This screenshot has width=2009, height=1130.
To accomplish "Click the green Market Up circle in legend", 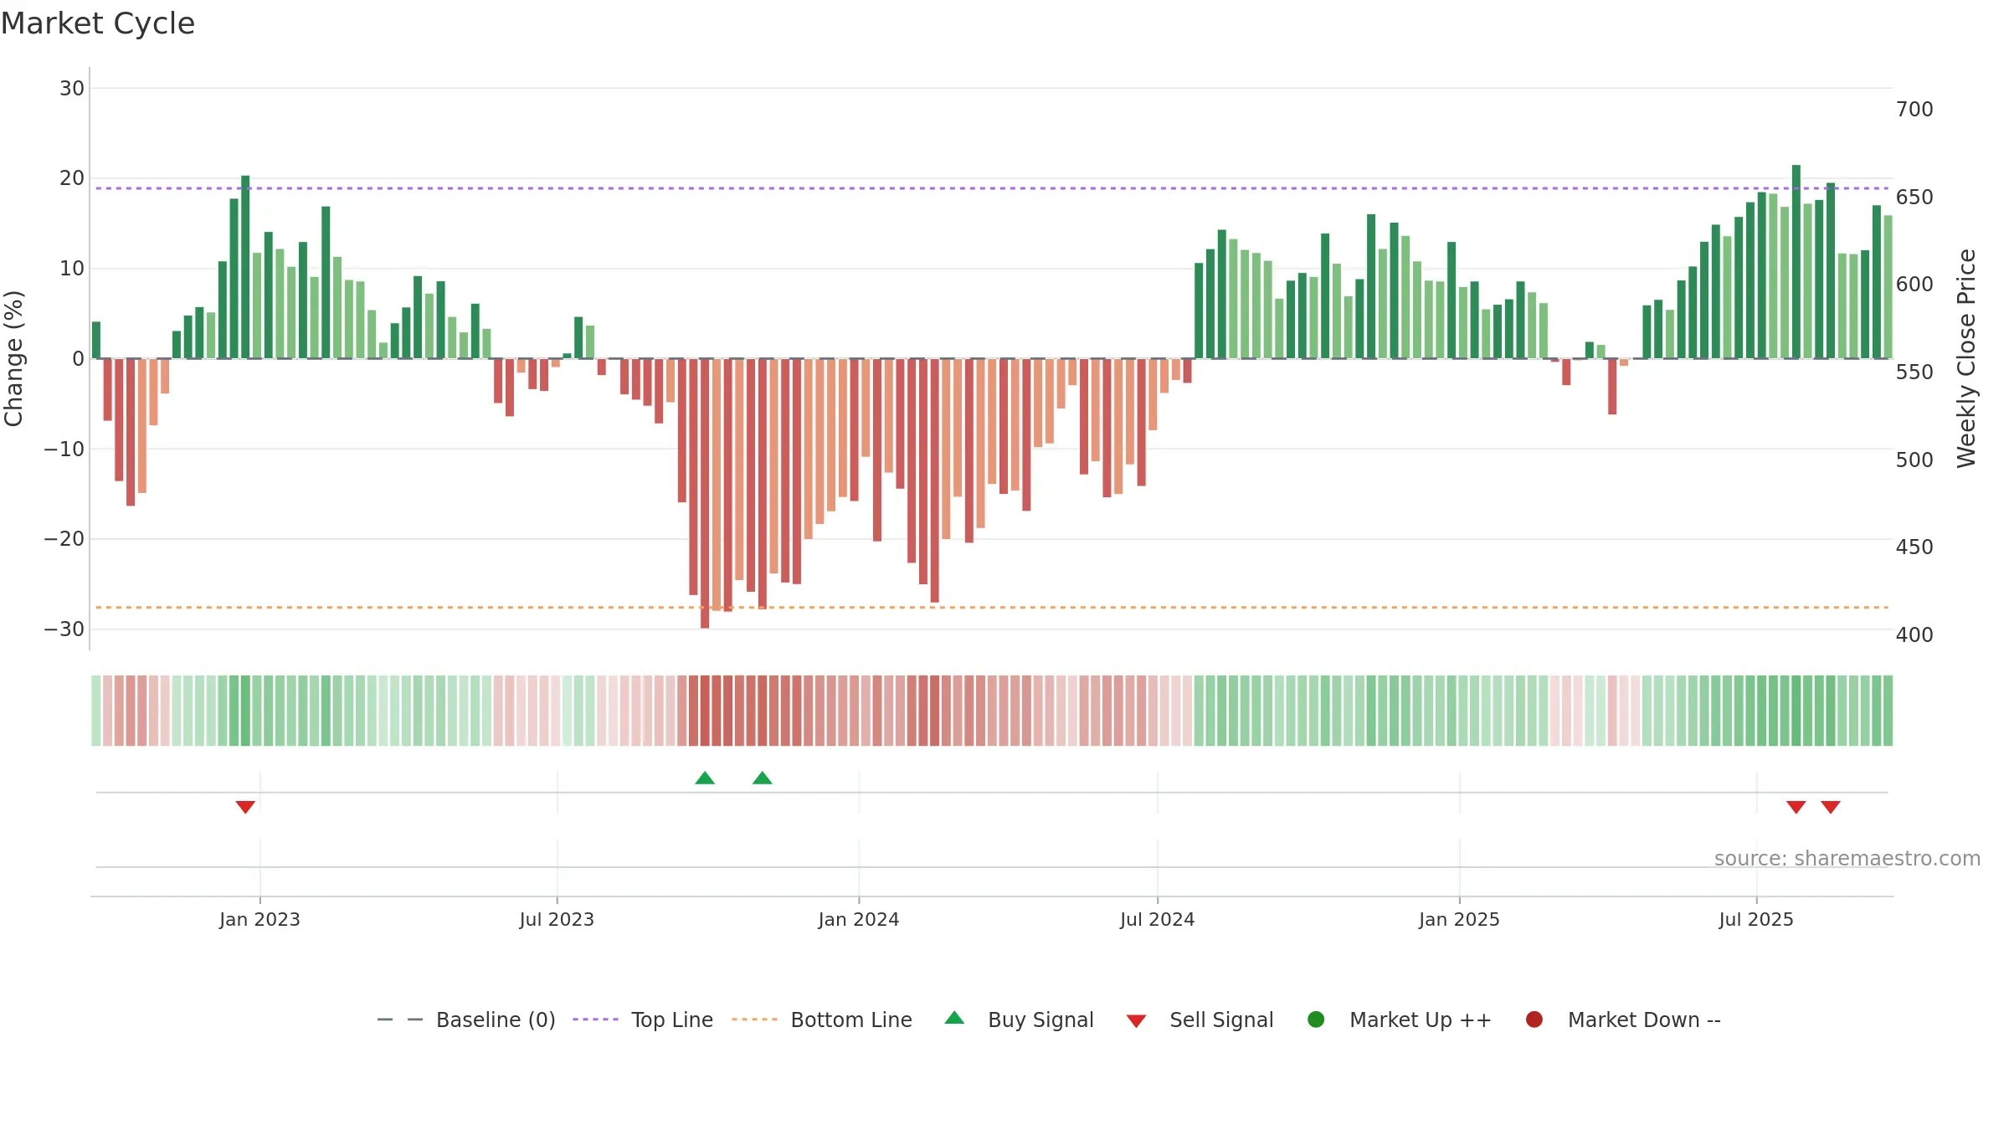I will 1316,1020.
